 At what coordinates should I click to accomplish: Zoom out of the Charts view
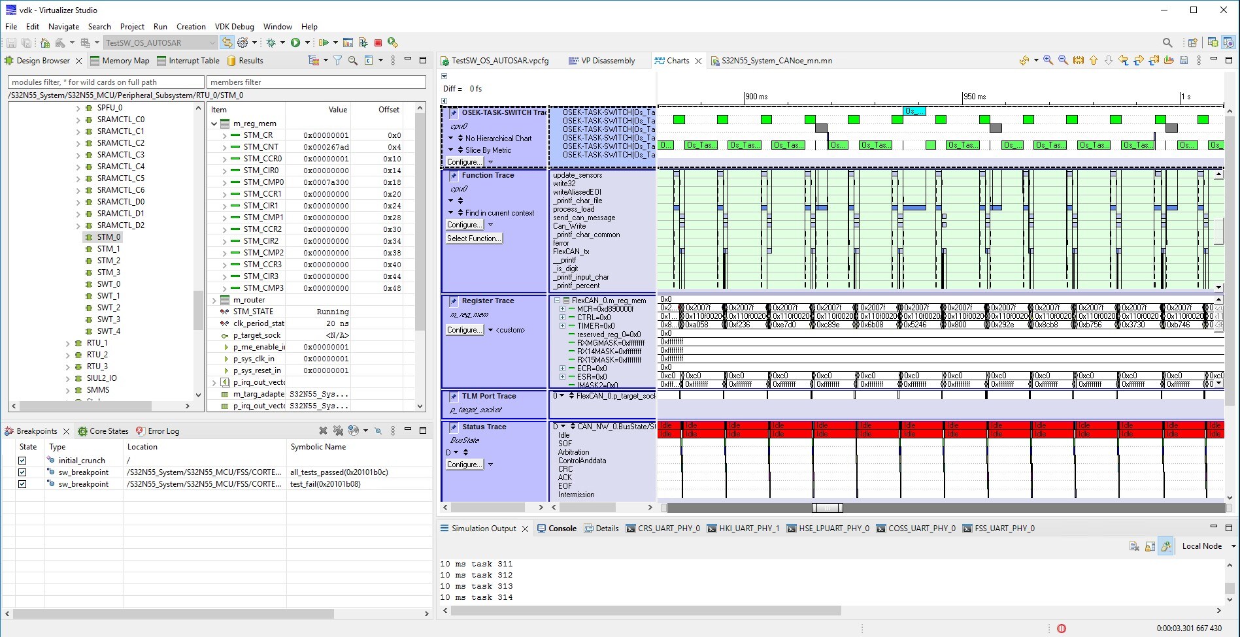coord(1063,60)
